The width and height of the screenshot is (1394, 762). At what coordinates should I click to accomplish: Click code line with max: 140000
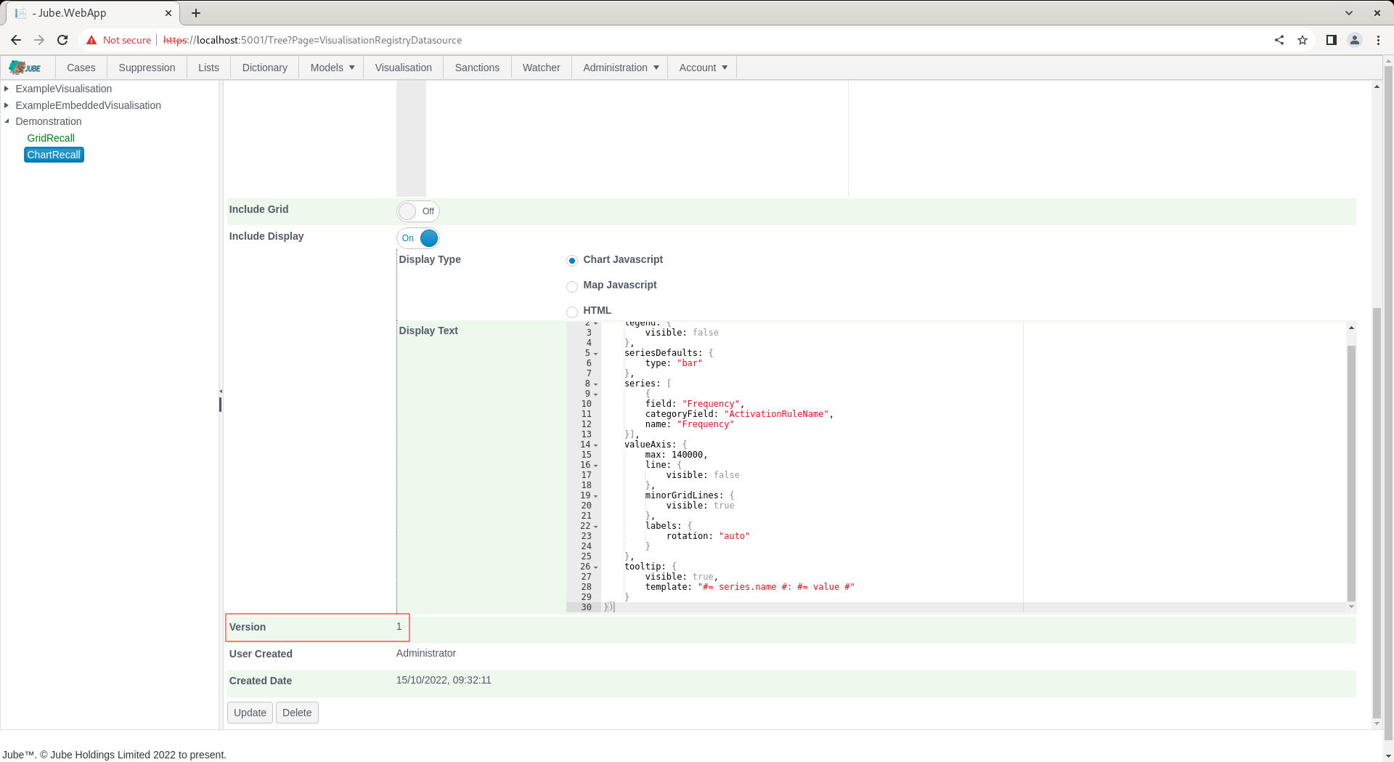675,455
